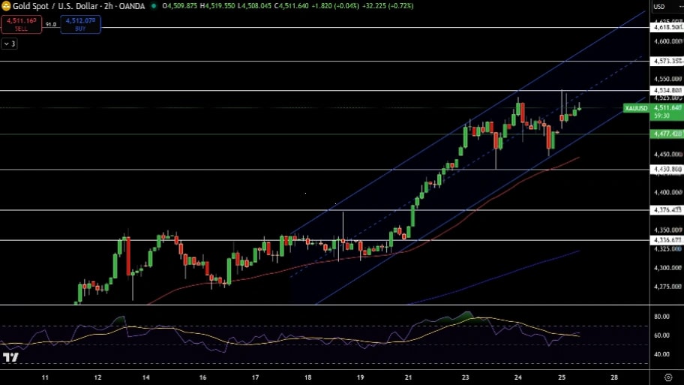The image size is (684, 385).
Task: Click the green market status dot
Action: (x=154, y=6)
